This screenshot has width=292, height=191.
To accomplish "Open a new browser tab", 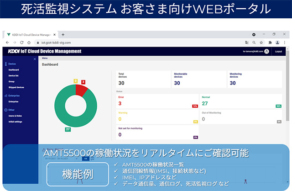I will point(63,35).
